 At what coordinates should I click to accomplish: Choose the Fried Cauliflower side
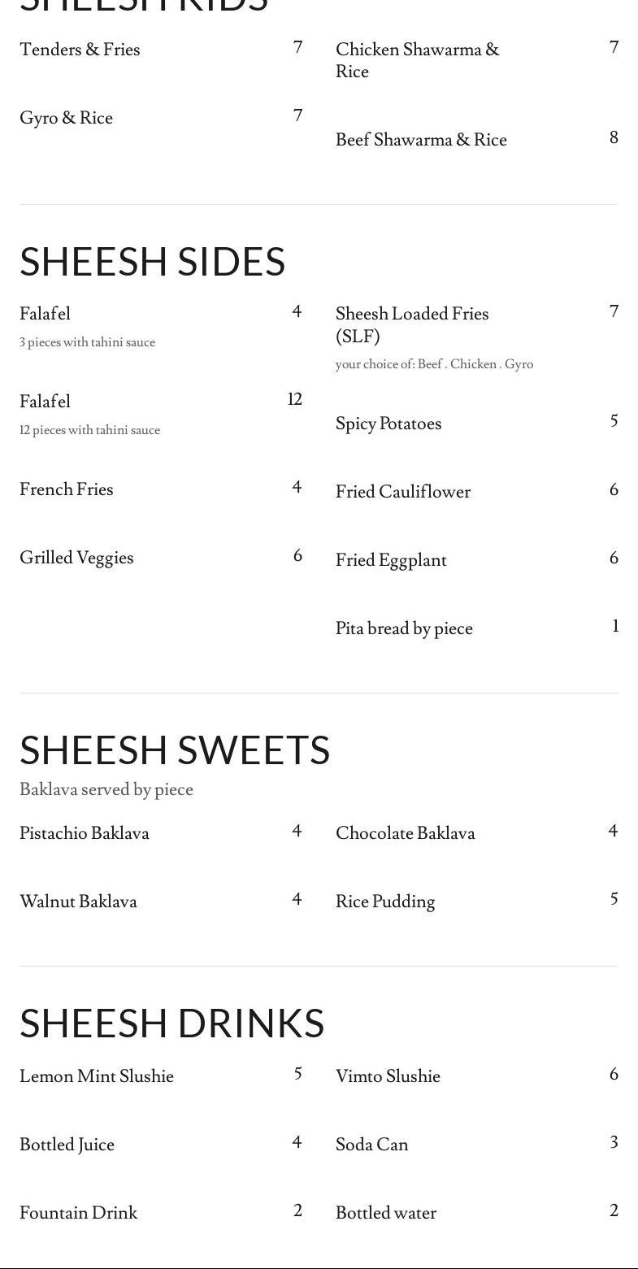tap(403, 492)
